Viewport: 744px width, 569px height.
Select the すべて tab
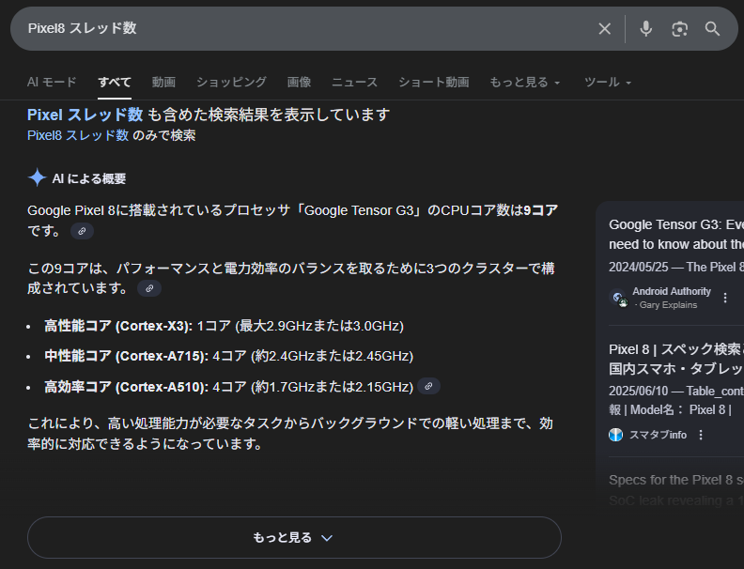(115, 82)
